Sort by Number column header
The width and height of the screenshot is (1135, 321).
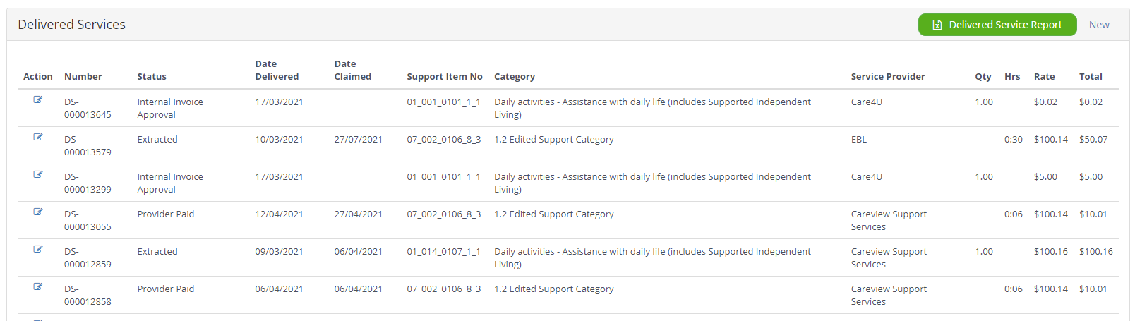83,76
